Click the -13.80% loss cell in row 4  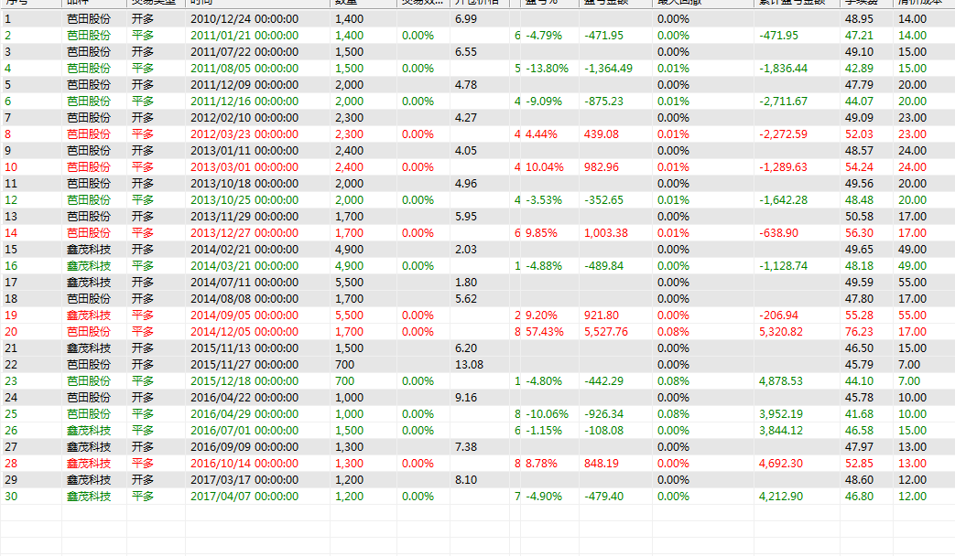pyautogui.click(x=547, y=69)
